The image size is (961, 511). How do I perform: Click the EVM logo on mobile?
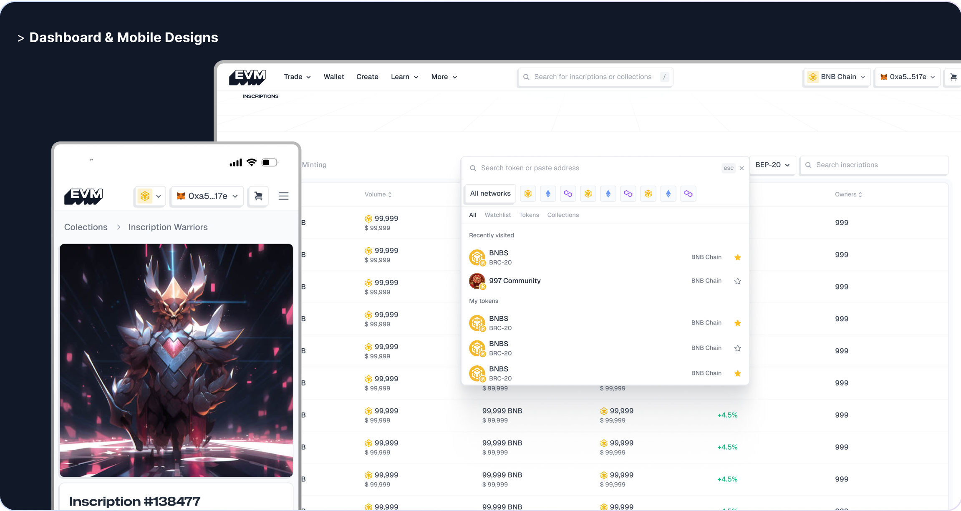[83, 196]
